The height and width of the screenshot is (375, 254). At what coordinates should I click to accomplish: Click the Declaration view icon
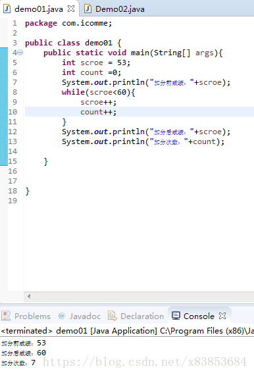point(112,316)
